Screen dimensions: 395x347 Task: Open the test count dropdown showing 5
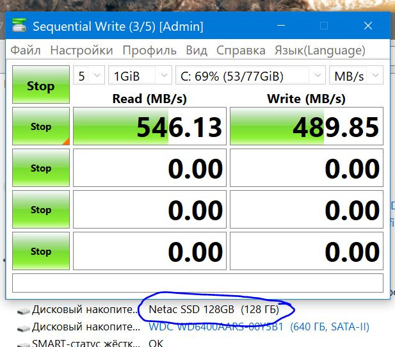coord(89,76)
